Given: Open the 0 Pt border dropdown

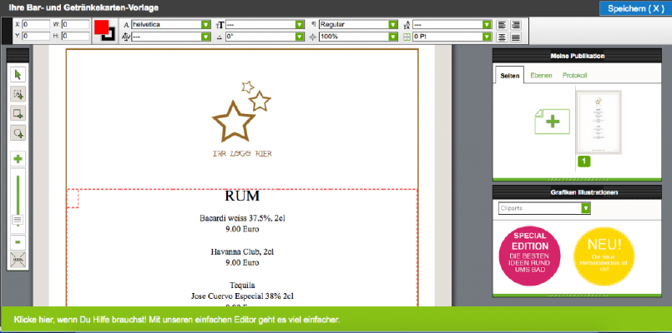Looking at the screenshot, I should coord(452,37).
